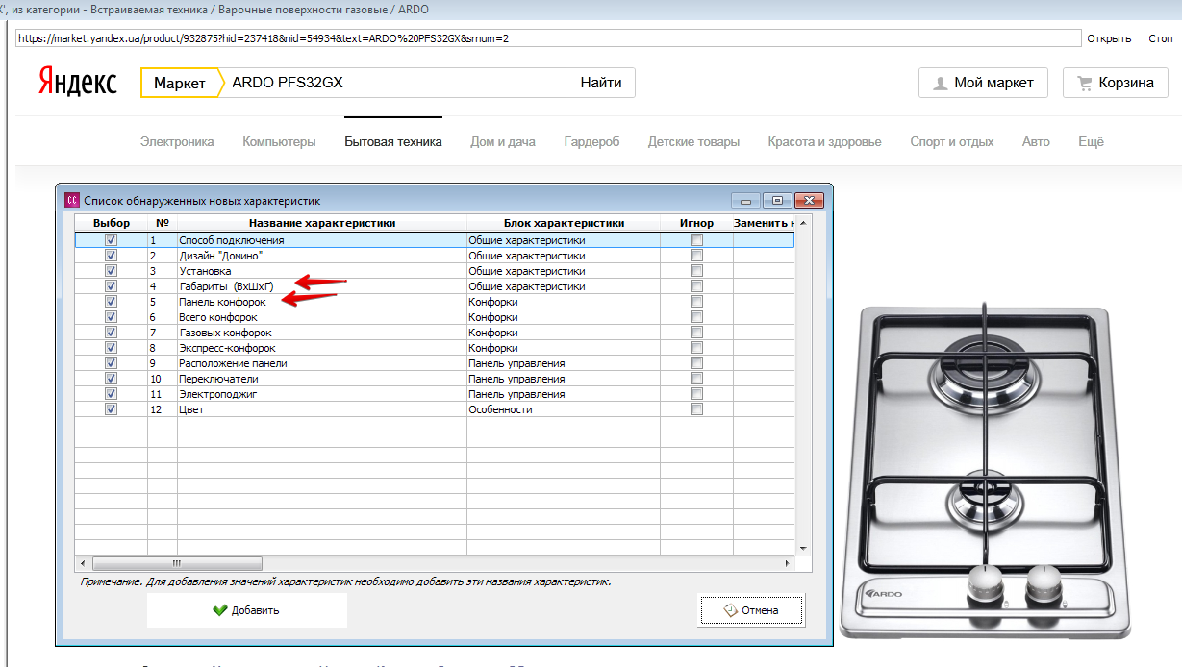Screen dimensions: 1182x667
Task: Uncheck Выбор for Способ подключения row
Action: (x=111, y=240)
